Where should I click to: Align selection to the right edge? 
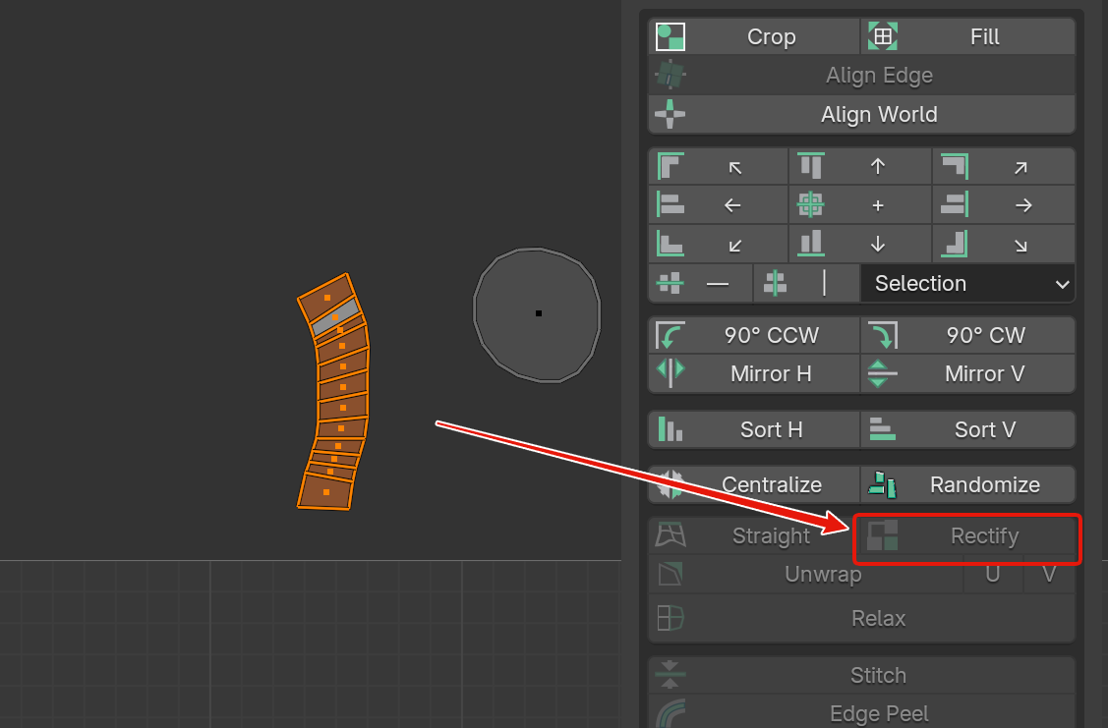(x=1003, y=205)
